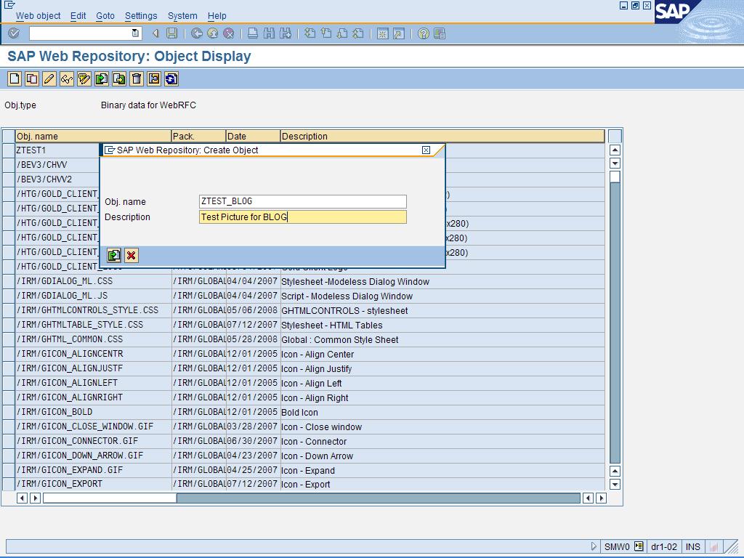The height and width of the screenshot is (558, 744).
Task: Click the command field collapse arrow
Action: pyautogui.click(x=155, y=33)
